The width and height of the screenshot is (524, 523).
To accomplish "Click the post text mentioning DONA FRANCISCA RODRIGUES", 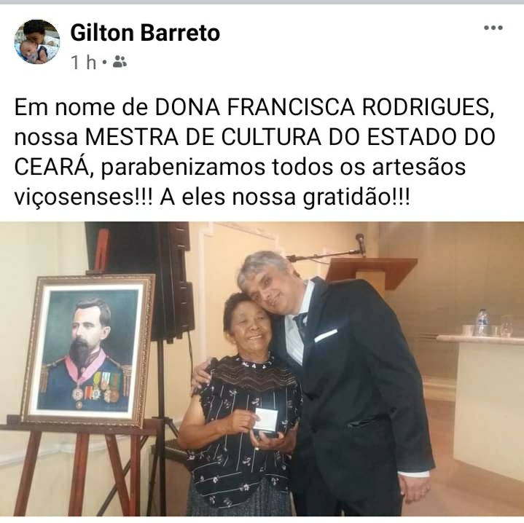I will click(255, 152).
